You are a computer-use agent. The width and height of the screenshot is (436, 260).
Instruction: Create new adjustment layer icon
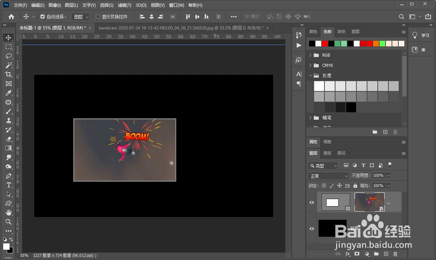[367, 254]
